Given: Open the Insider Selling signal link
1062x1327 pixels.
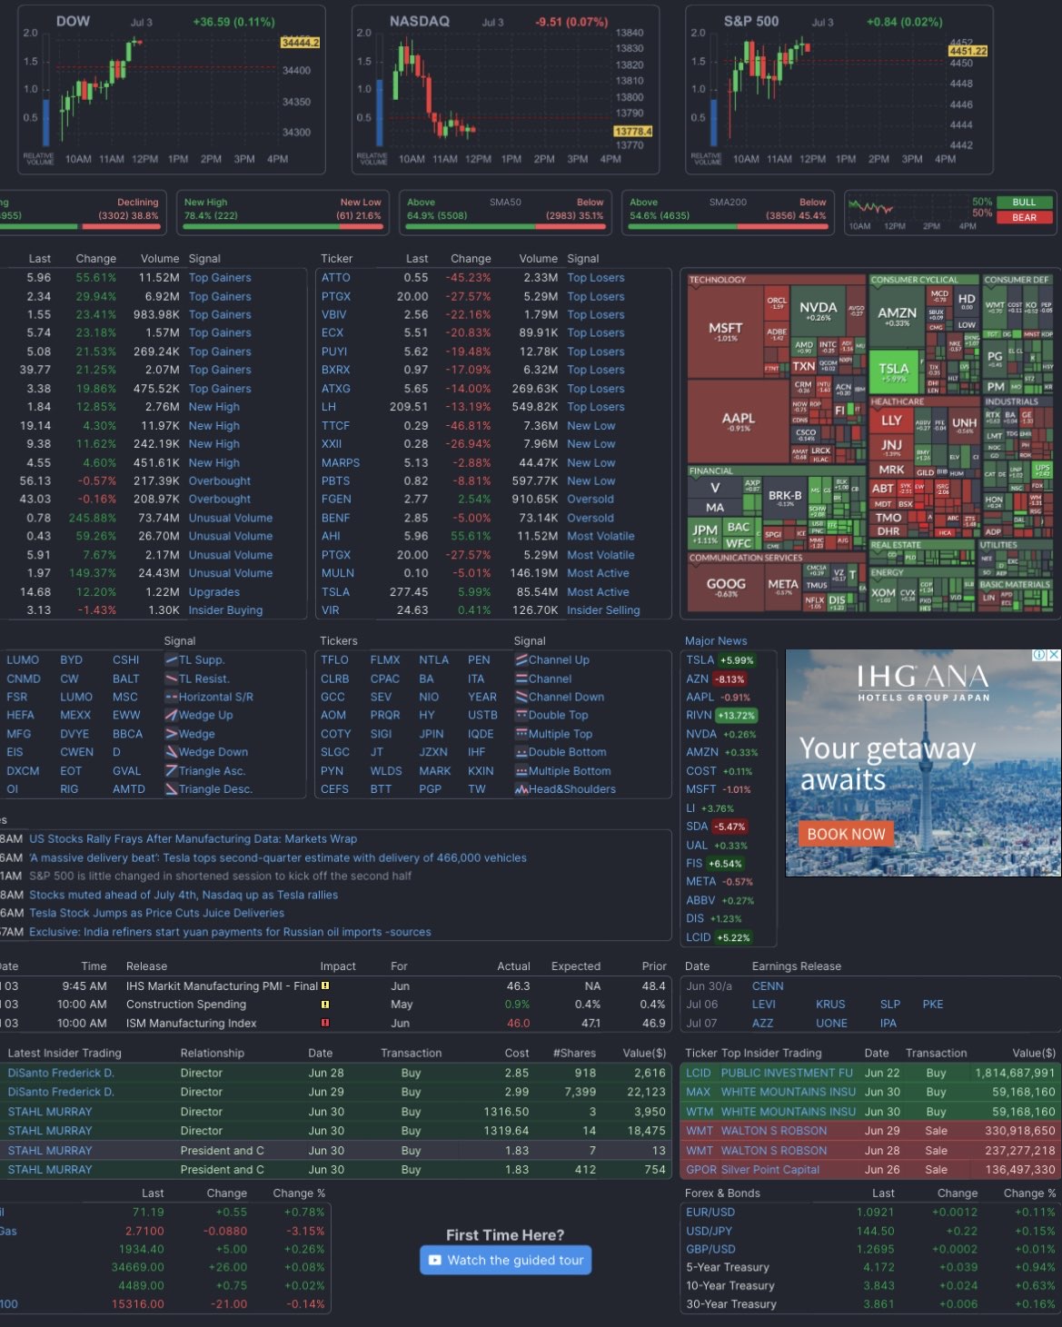Looking at the screenshot, I should coord(603,610).
